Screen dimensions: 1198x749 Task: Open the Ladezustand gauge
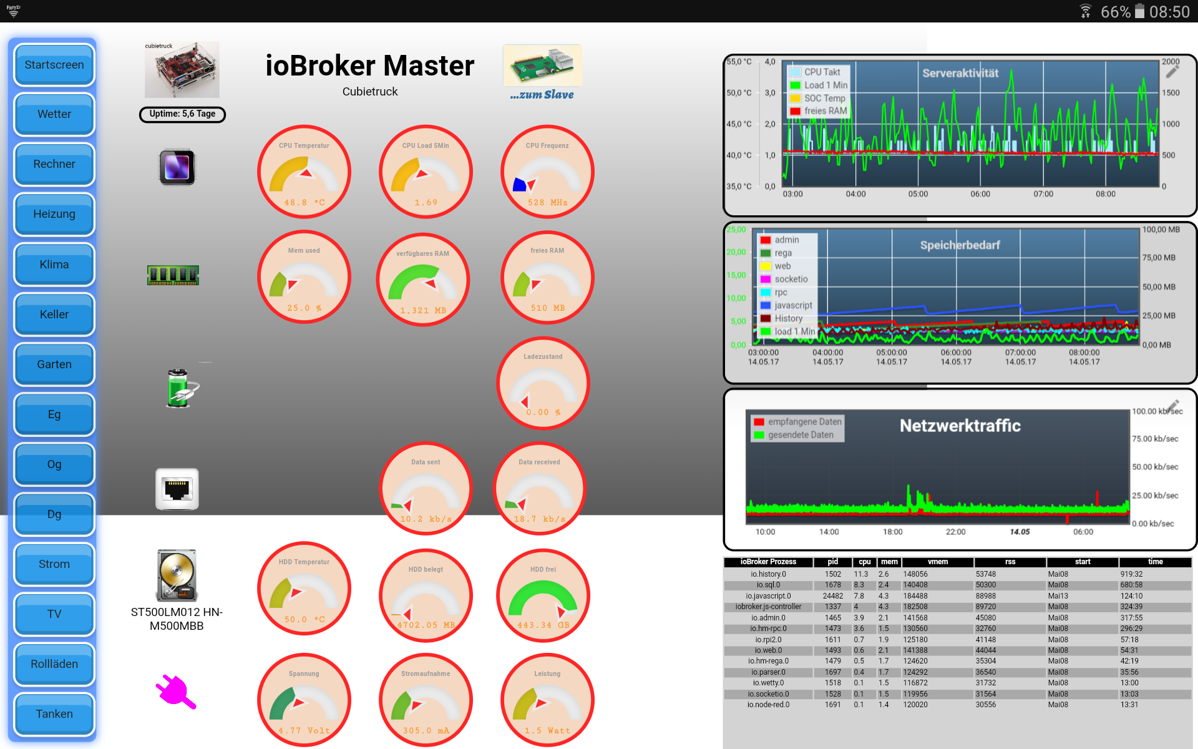543,383
